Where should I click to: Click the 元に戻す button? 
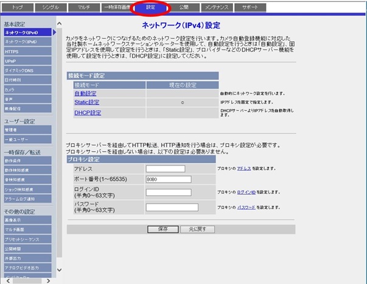point(197,229)
